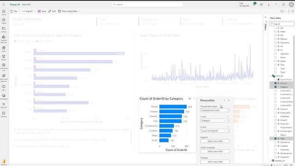The image size is (295, 166).
Task: Uncheck the Amount field checkbox
Action: pyautogui.click(x=276, y=83)
